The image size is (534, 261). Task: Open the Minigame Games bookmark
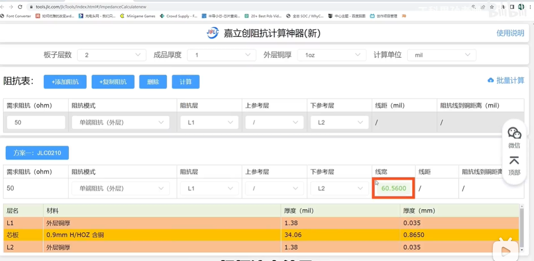pos(138,16)
